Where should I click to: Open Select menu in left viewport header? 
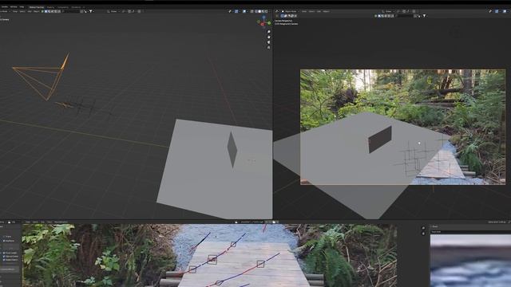coord(22,11)
